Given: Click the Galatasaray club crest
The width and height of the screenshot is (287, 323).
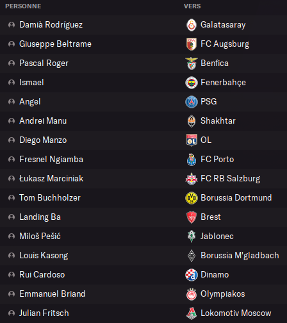Looking at the screenshot, I should point(192,25).
